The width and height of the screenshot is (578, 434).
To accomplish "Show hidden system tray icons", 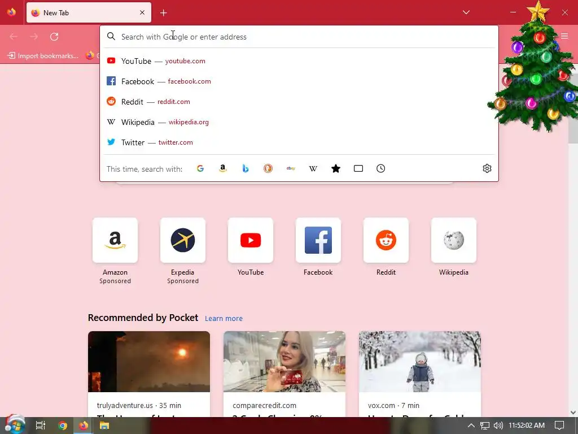I will tap(471, 426).
